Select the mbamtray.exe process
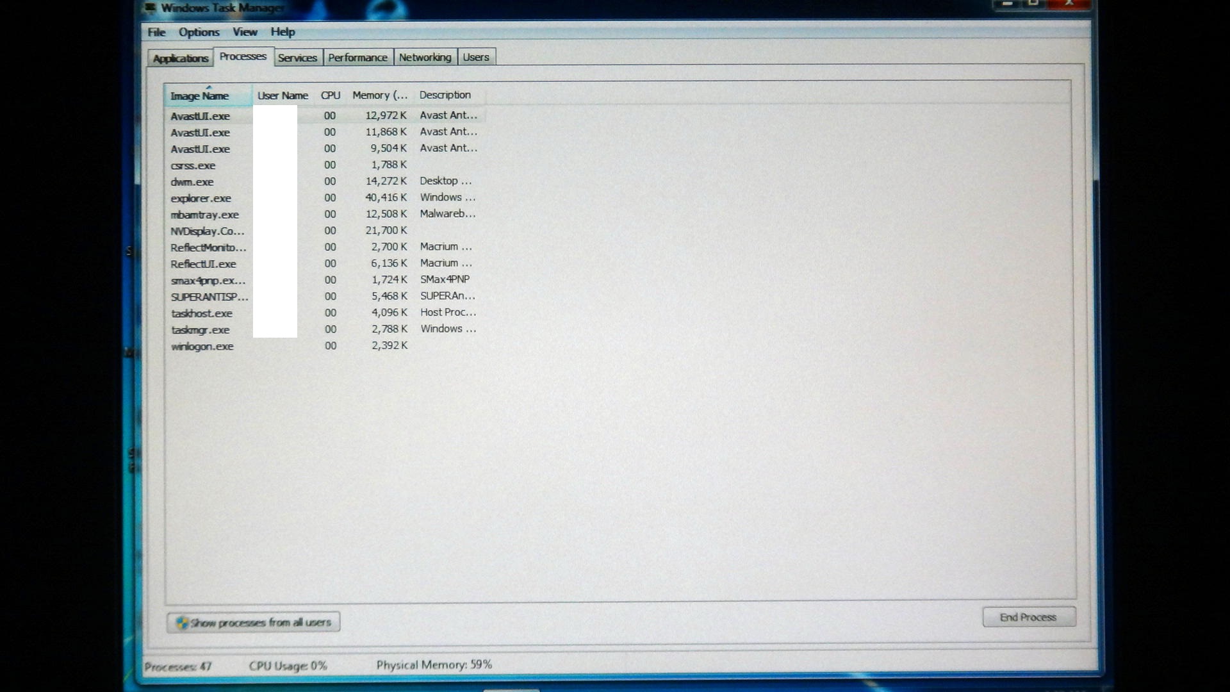This screenshot has width=1230, height=692. 325,215
